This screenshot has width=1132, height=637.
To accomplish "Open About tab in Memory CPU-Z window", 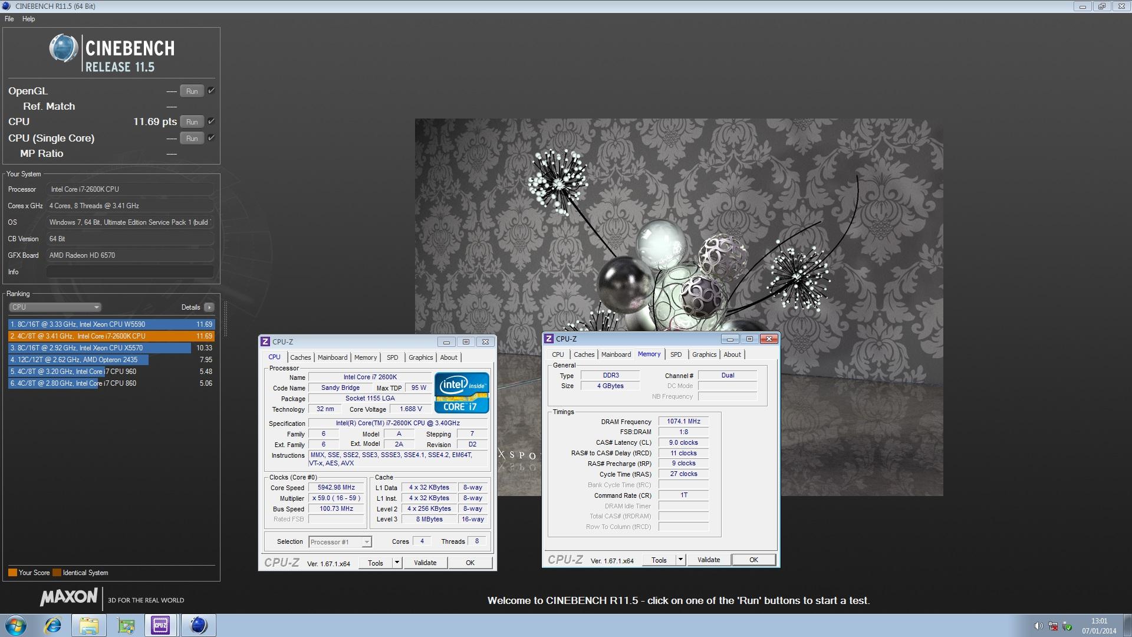I will (732, 354).
